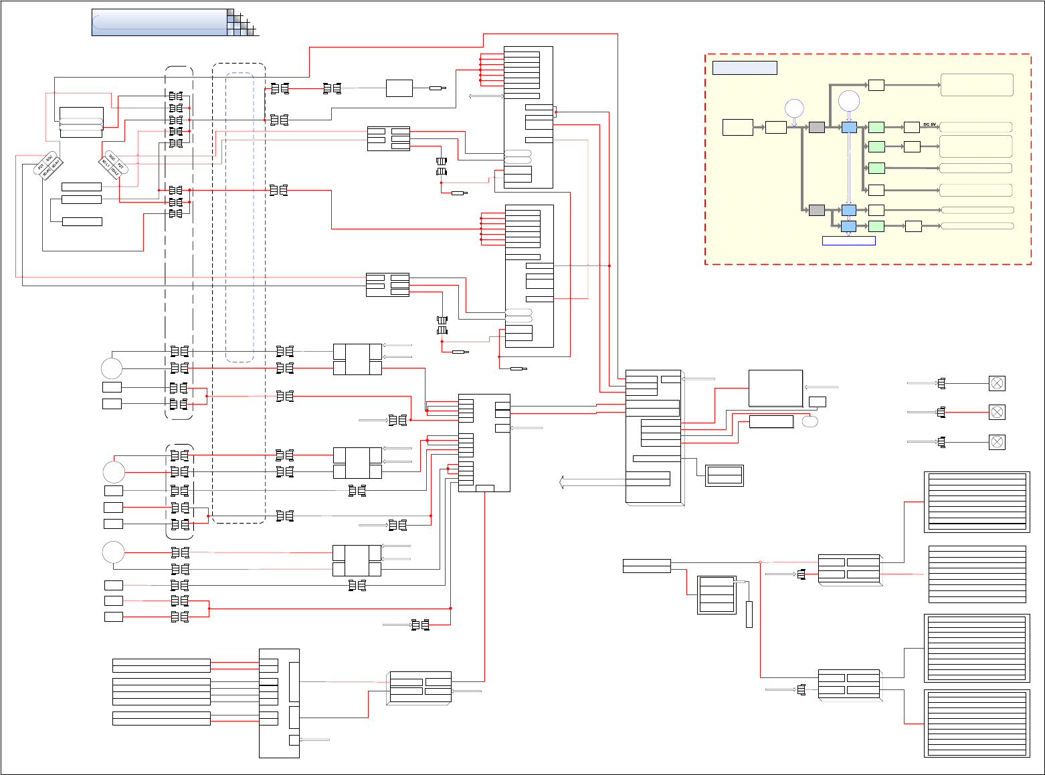
Task: Select the blue-outlined box below power diagram
Action: tap(848, 241)
